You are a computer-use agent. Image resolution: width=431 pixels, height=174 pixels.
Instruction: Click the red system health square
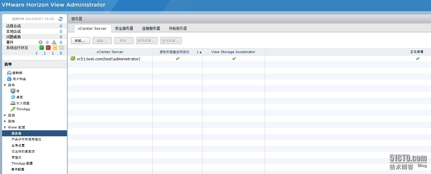pos(48,48)
